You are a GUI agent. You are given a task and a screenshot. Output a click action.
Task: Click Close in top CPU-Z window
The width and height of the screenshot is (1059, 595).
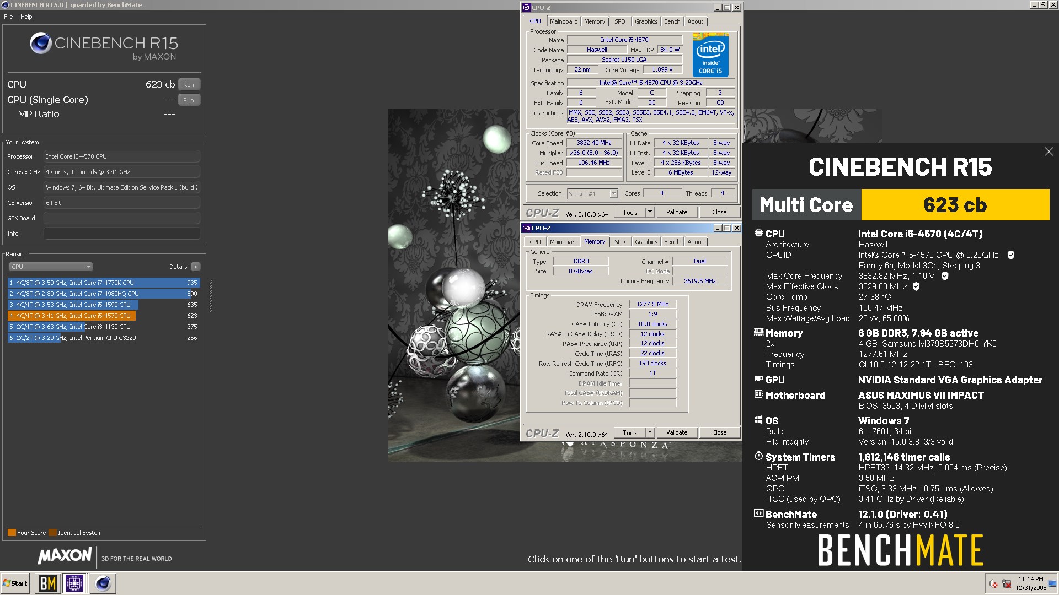719,212
